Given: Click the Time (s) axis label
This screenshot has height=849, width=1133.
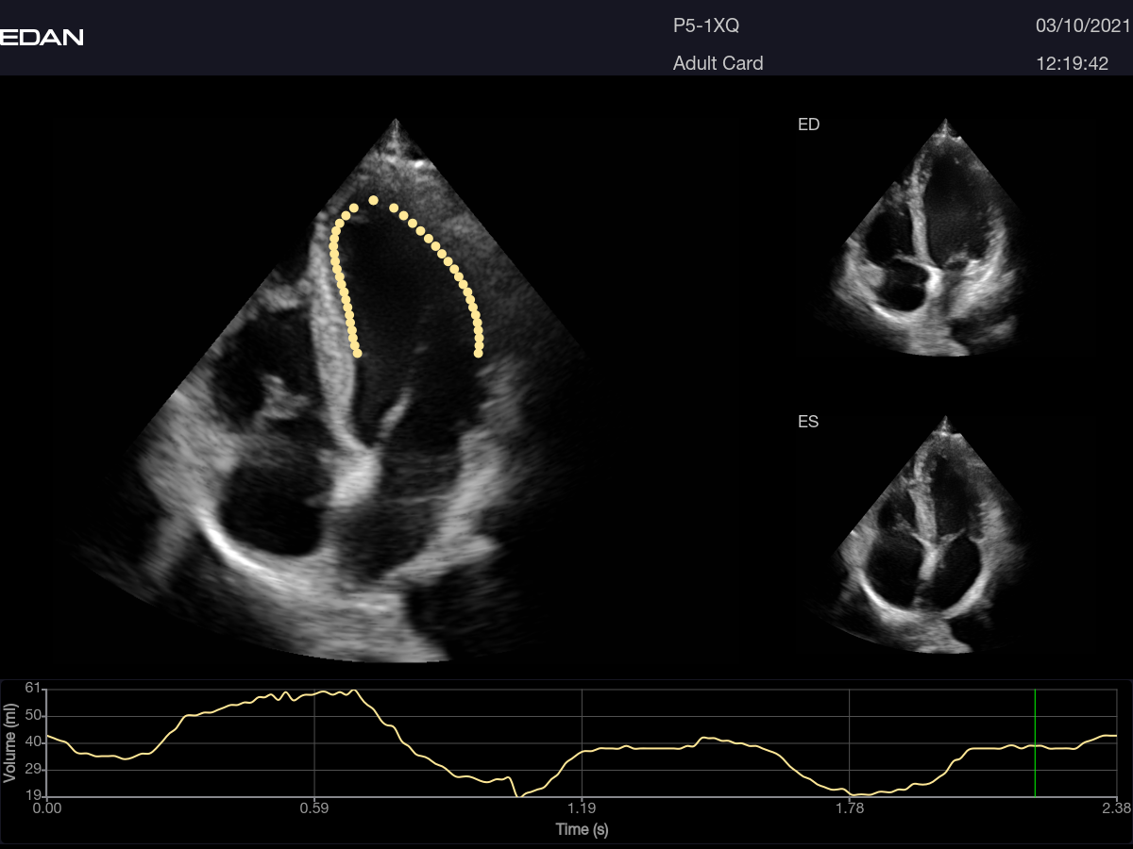Looking at the screenshot, I should coord(582,829).
